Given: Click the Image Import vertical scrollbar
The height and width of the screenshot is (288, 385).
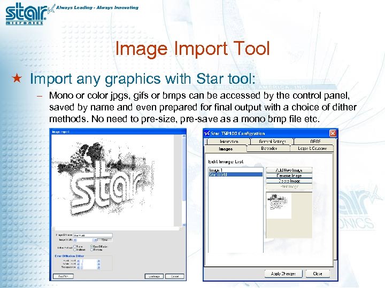Looking at the screenshot, I should [184, 180].
